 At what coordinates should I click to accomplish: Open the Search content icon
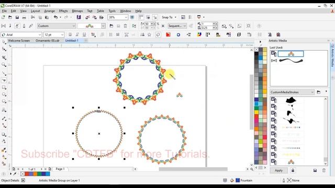(79, 17)
